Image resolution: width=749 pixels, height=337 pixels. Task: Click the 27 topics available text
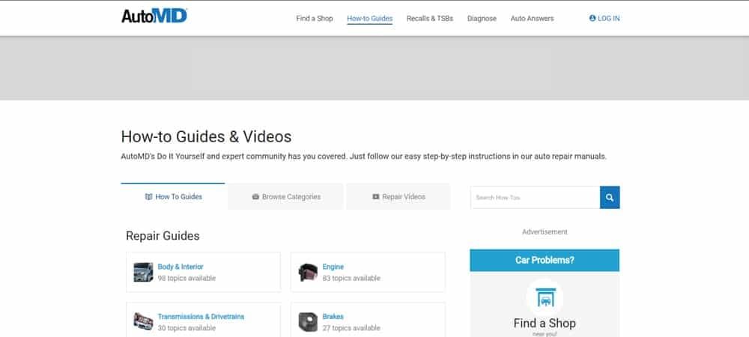[x=351, y=328]
